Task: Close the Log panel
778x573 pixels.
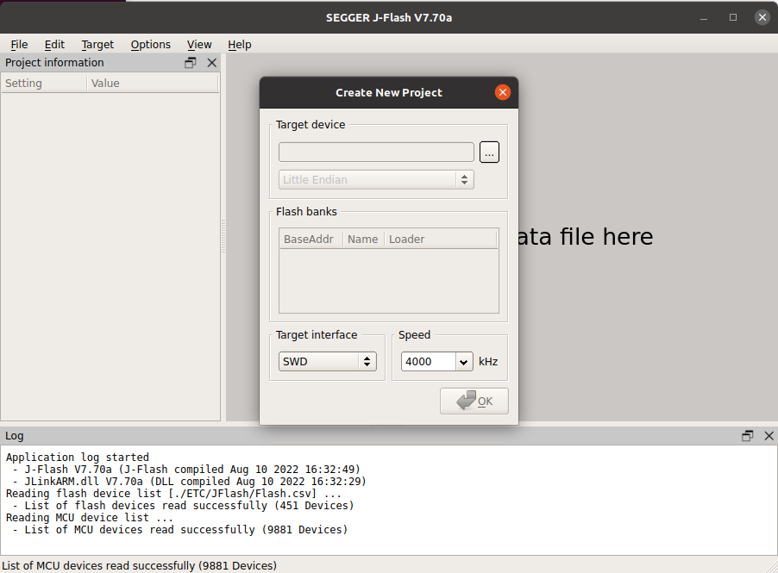Action: [769, 436]
